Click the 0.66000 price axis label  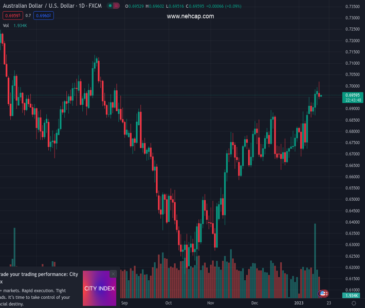pos(353,177)
